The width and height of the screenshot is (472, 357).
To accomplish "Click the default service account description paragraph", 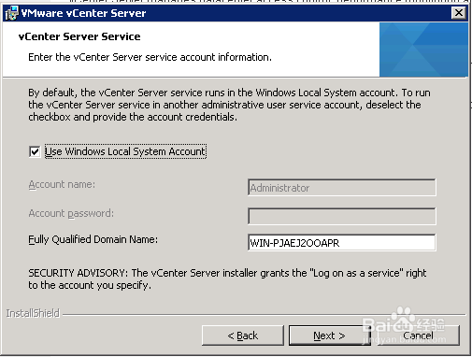I will (229, 105).
